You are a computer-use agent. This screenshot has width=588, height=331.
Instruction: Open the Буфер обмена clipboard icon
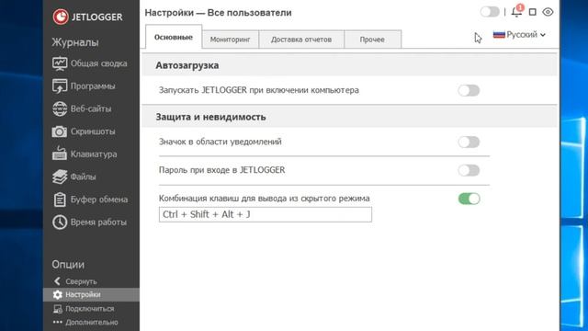point(60,200)
